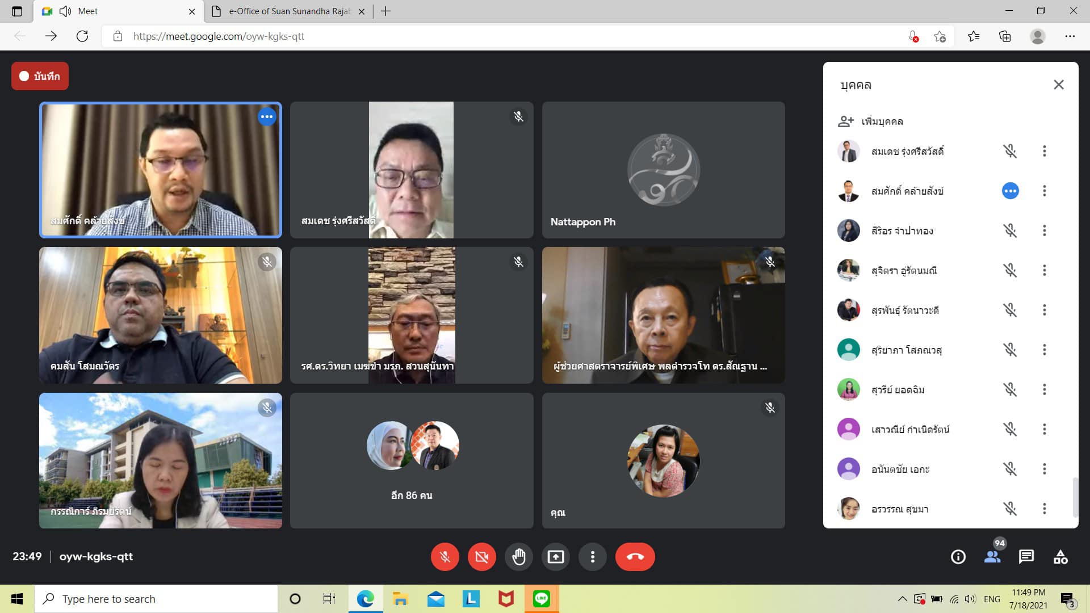Open the activities shapes icon
This screenshot has width=1090, height=613.
[1060, 557]
